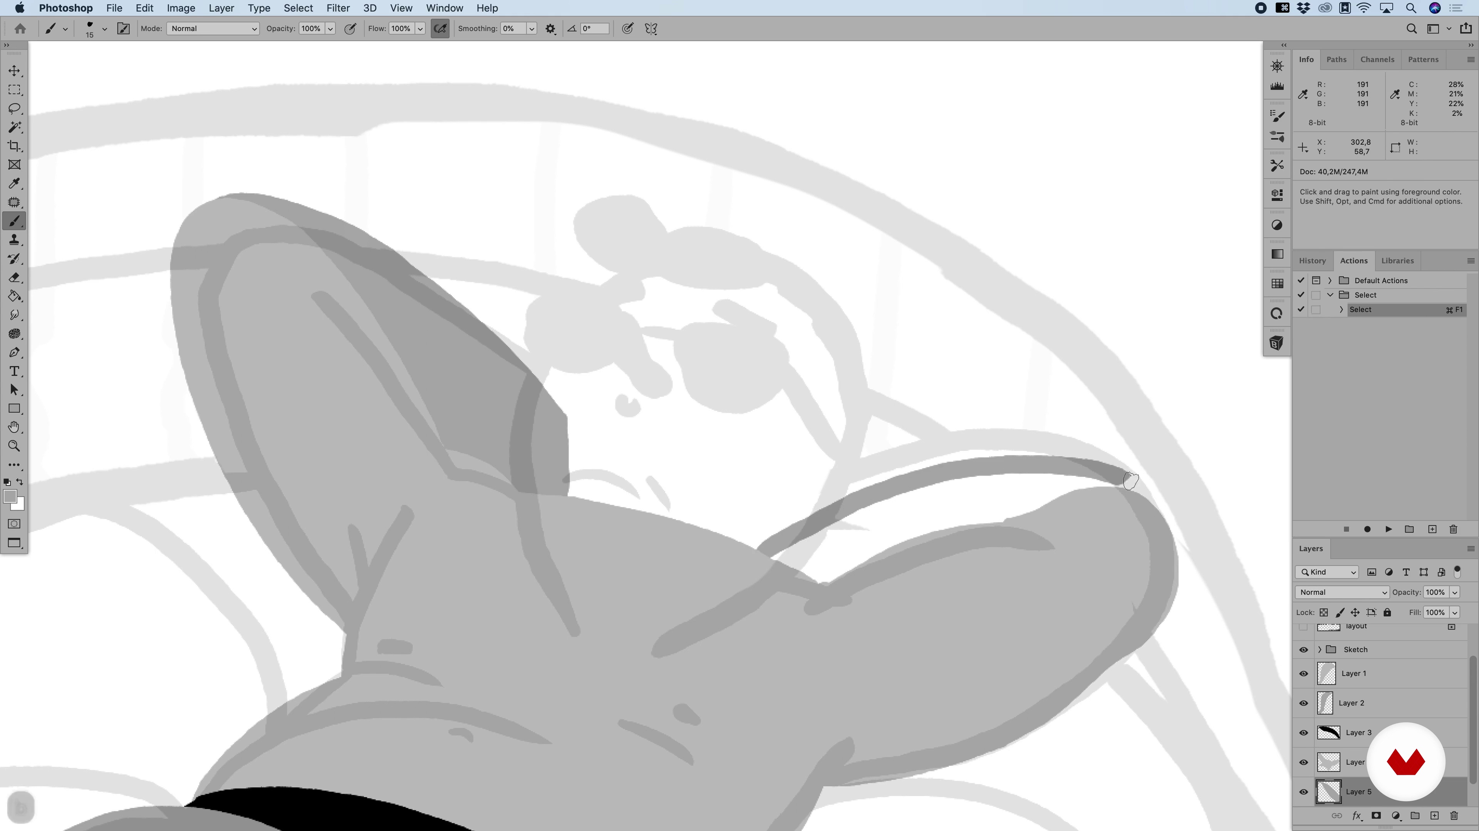Viewport: 1479px width, 831px height.
Task: Hide Layer 2 visibility eye
Action: [1303, 703]
